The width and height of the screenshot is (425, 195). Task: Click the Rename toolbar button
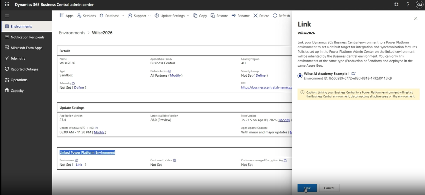point(240,16)
